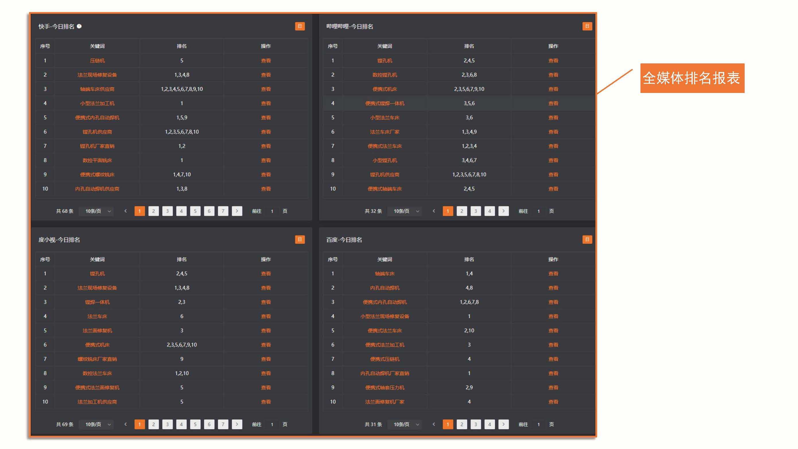Select page 4 in 百度 pagination
Viewport: 798px width, 449px height.
click(490, 424)
